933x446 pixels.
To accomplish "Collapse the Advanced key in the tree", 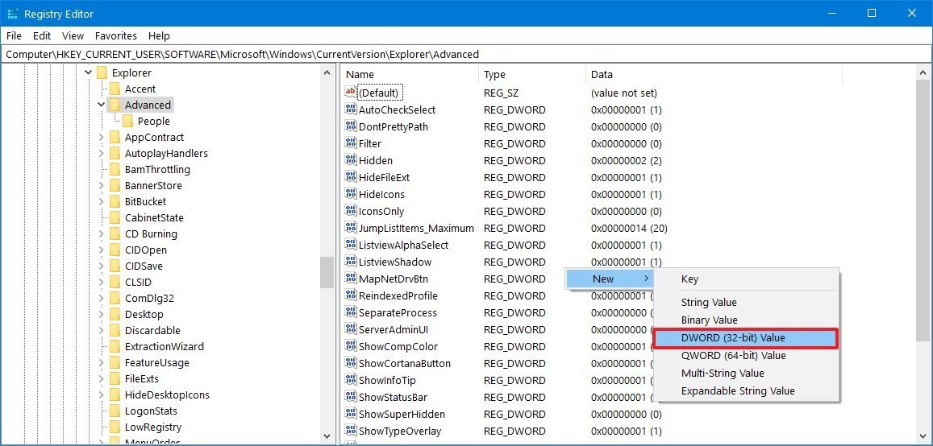I will click(x=102, y=105).
